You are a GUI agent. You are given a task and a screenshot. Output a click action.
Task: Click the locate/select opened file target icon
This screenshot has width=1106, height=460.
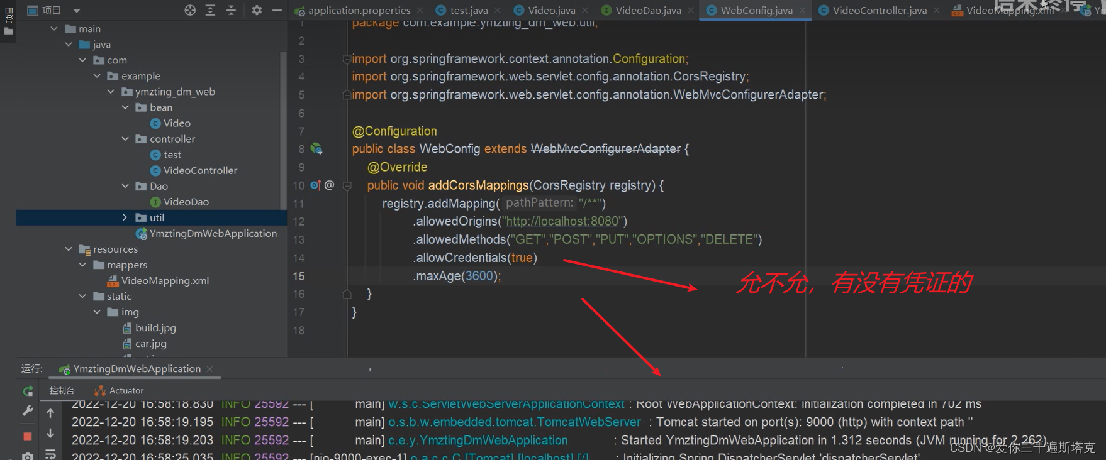click(x=190, y=10)
